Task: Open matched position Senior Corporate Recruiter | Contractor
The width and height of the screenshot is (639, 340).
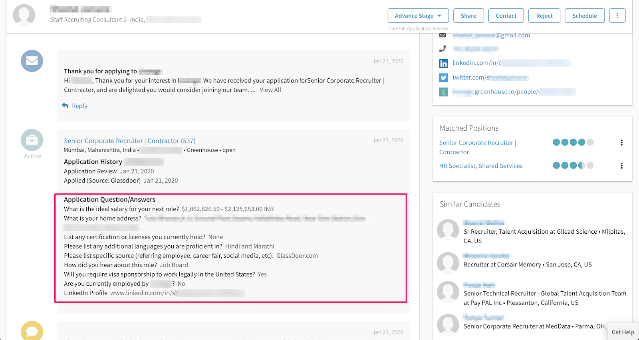Action: coord(478,147)
